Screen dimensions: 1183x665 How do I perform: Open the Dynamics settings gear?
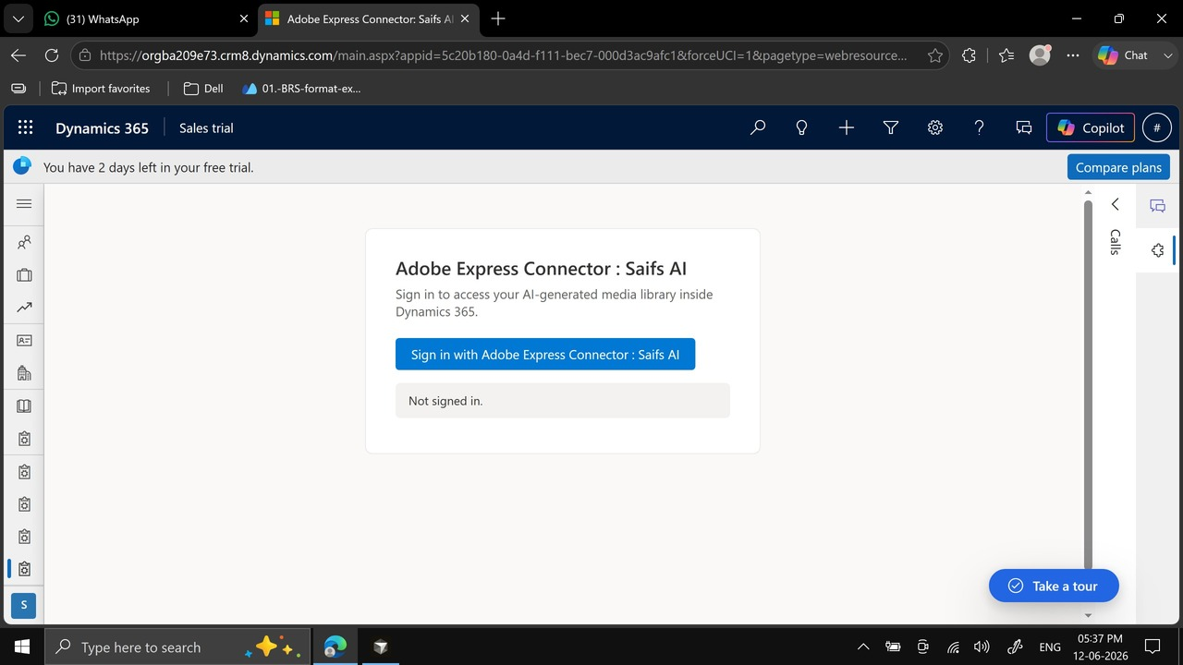pyautogui.click(x=935, y=128)
